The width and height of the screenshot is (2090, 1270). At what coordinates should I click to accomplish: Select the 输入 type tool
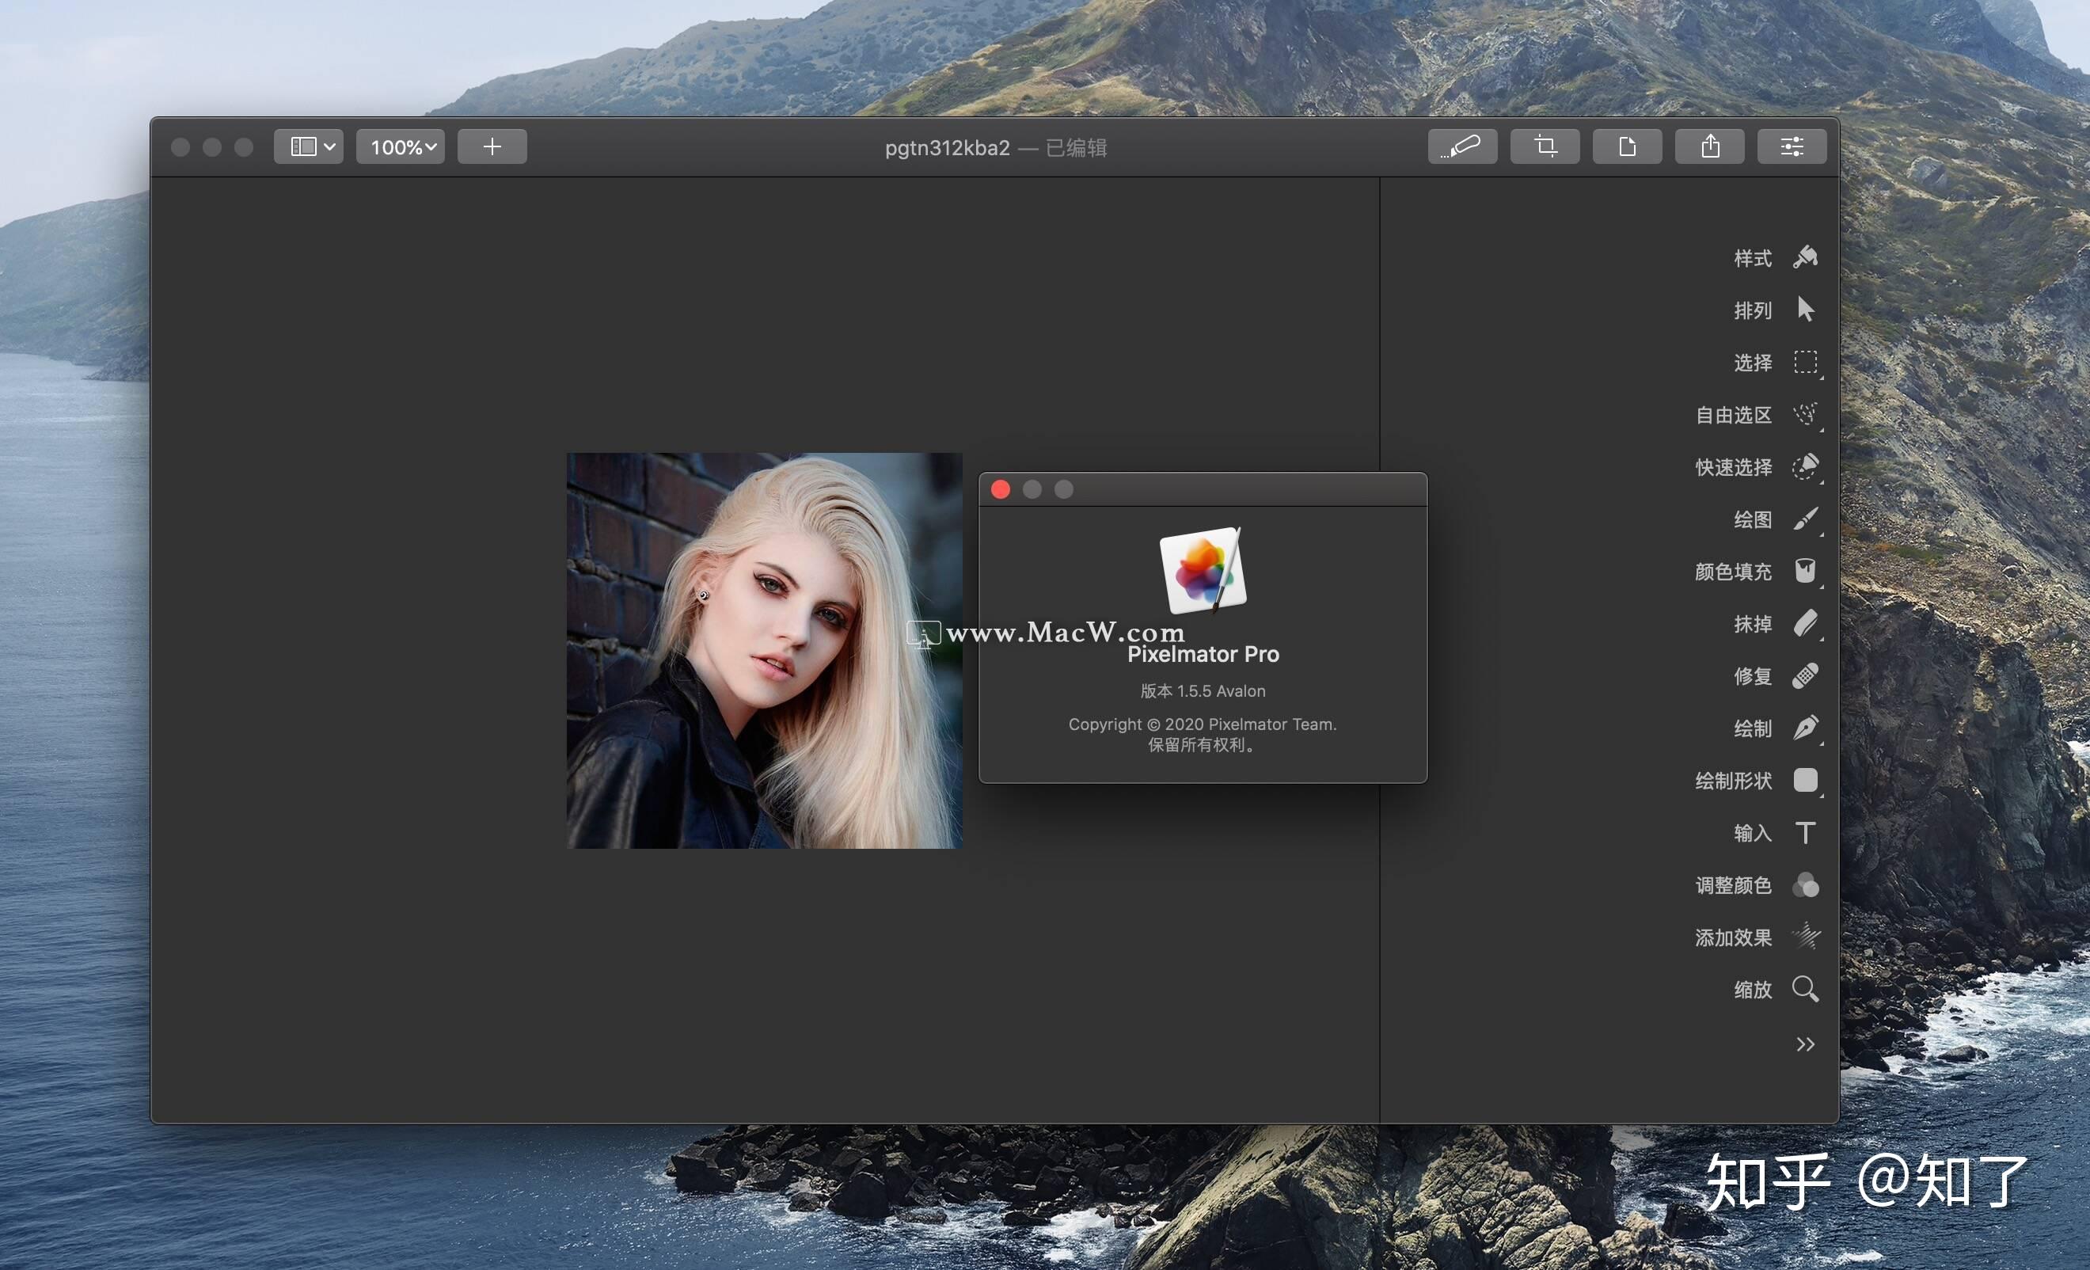click(1805, 833)
